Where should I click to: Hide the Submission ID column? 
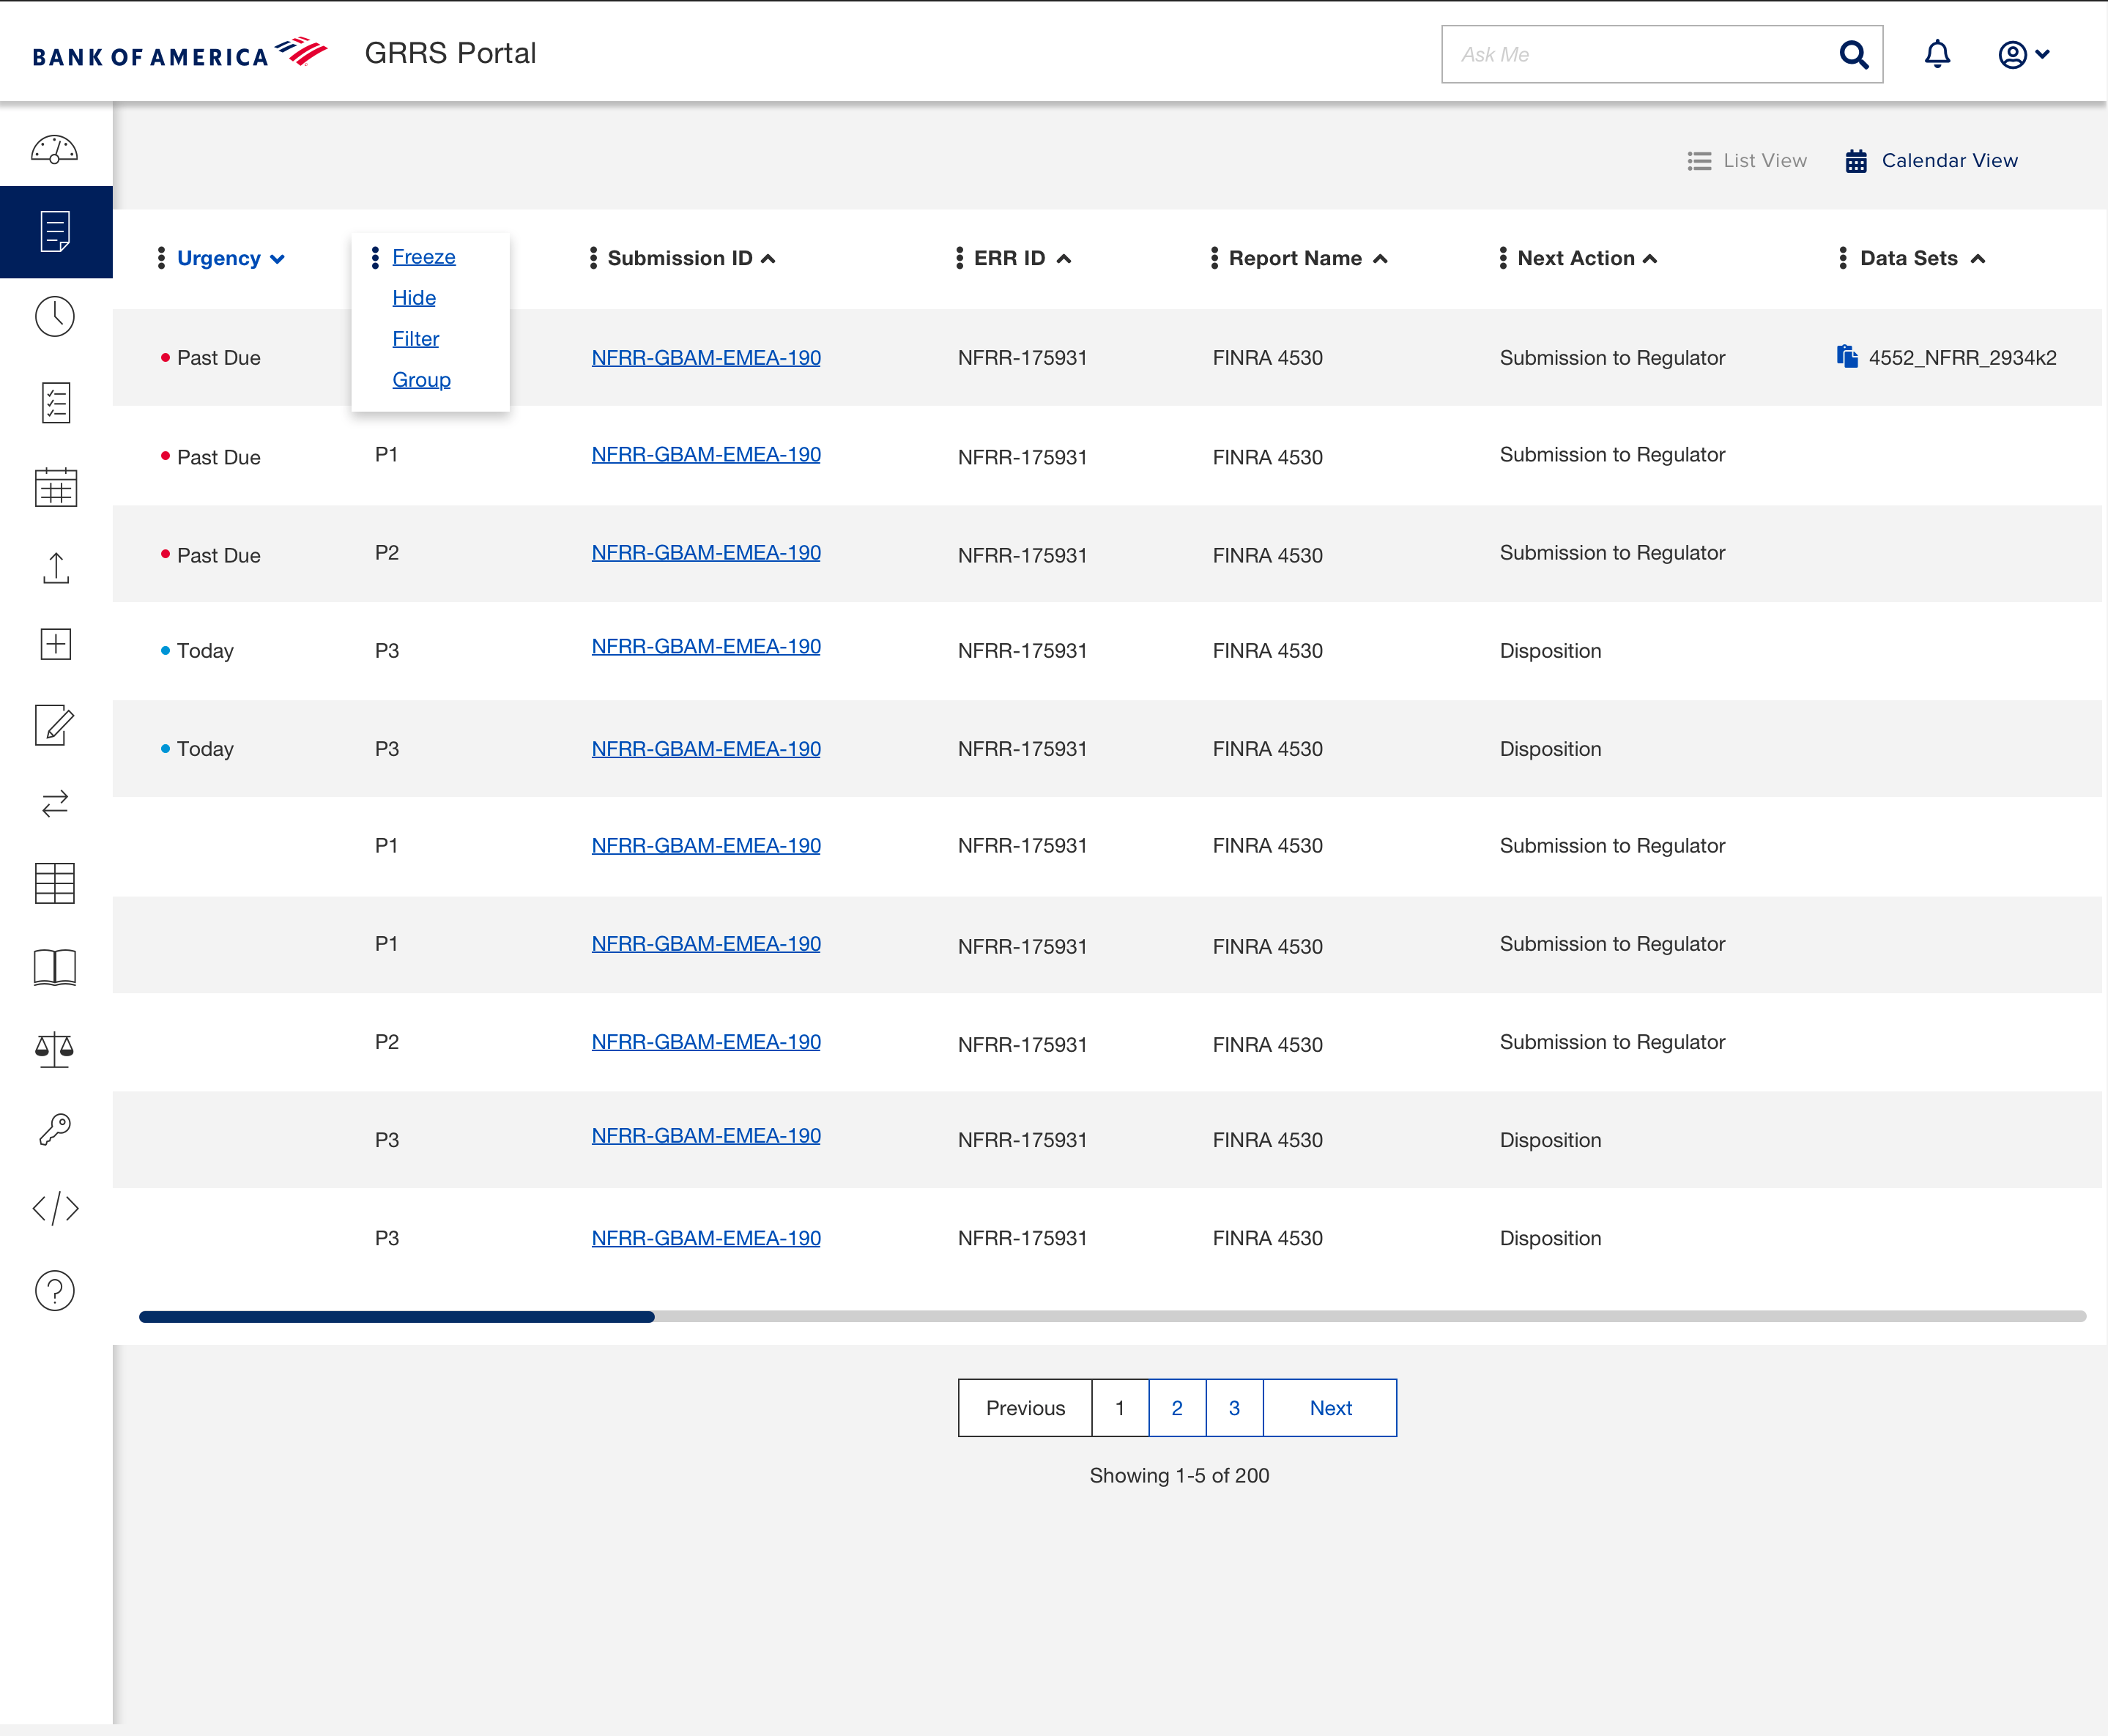click(x=414, y=297)
